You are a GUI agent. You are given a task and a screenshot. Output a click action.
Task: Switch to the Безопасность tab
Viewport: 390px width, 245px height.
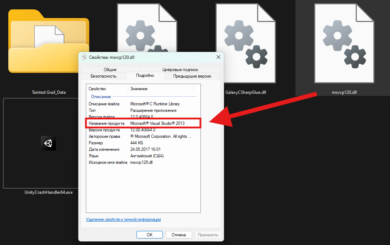coord(104,76)
